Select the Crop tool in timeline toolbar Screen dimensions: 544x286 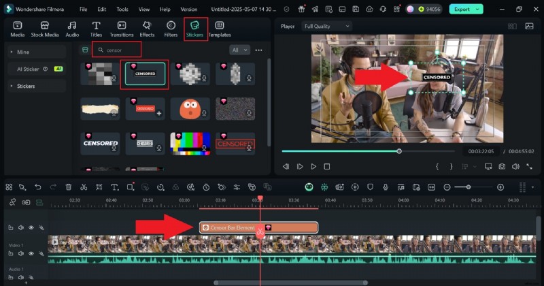(99, 187)
